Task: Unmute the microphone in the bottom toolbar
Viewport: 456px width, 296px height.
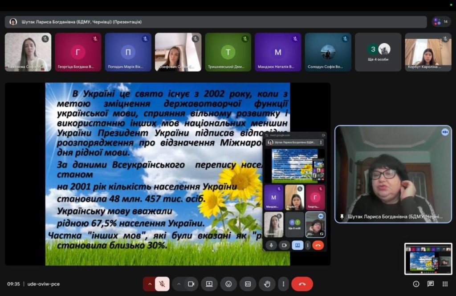Action: pos(163,284)
